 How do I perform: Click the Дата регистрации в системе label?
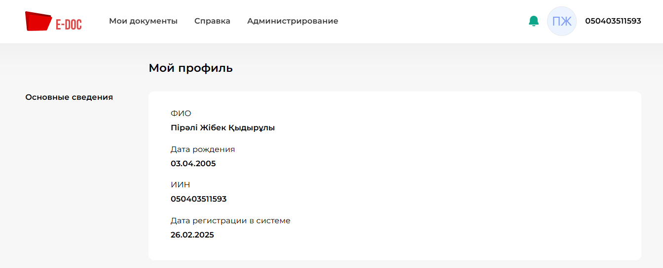[x=230, y=221]
